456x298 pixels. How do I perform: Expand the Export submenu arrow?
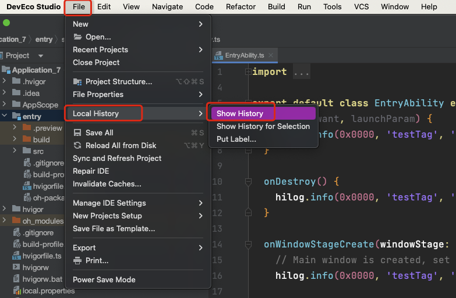coord(200,247)
